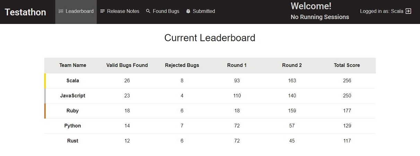Click the No Running Sessions status text
420x156 pixels.
tap(319, 17)
